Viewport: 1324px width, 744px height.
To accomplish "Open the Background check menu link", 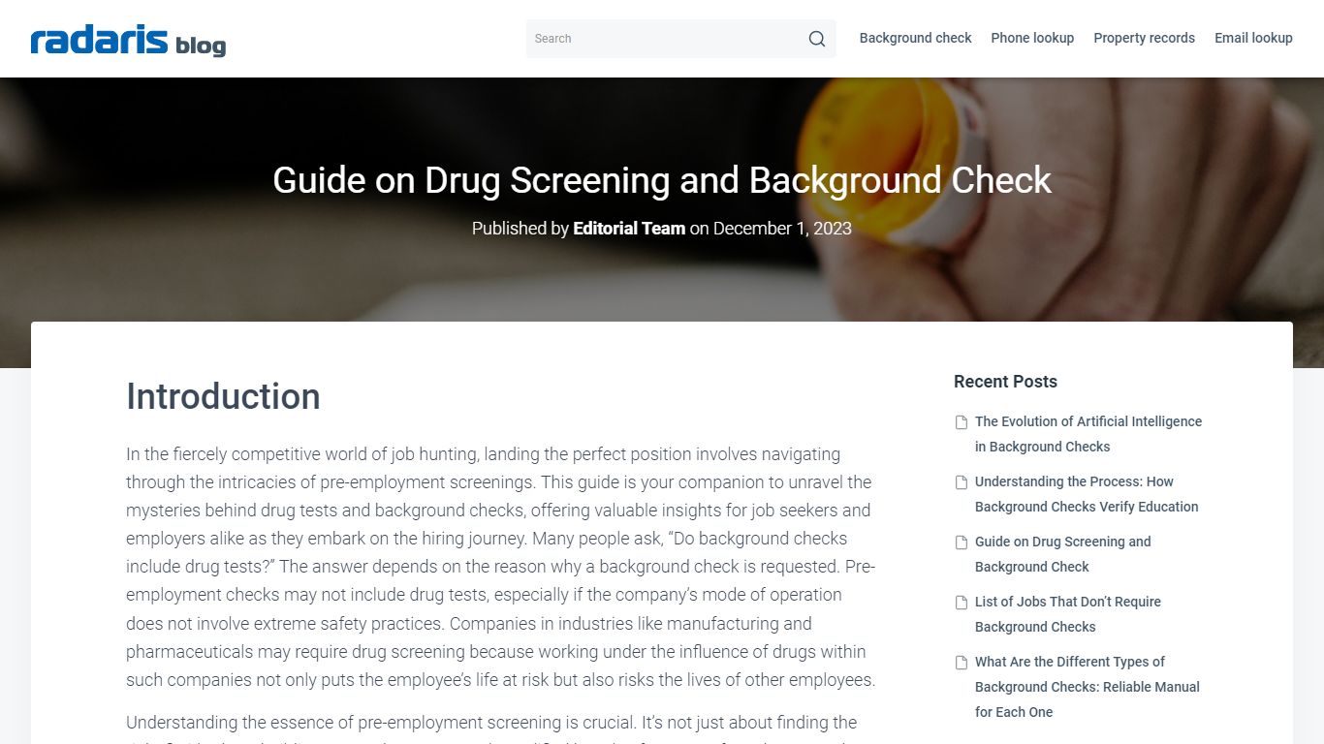I will pyautogui.click(x=915, y=38).
